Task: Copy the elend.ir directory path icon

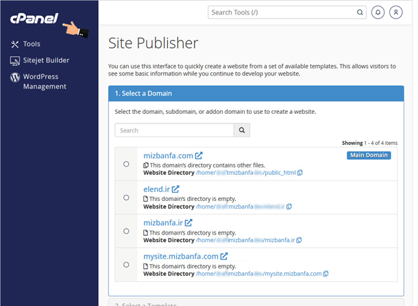Action: click(x=289, y=207)
